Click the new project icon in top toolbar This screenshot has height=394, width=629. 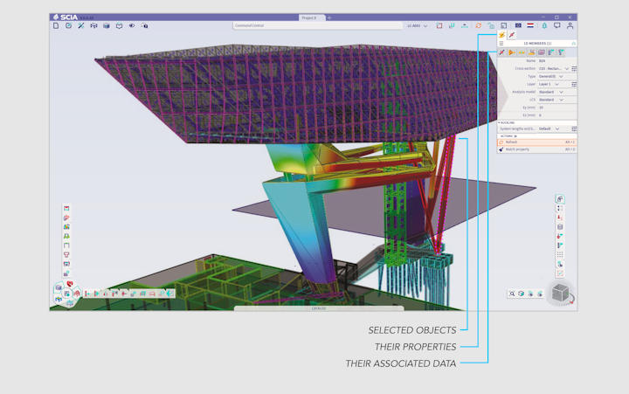pos(56,26)
